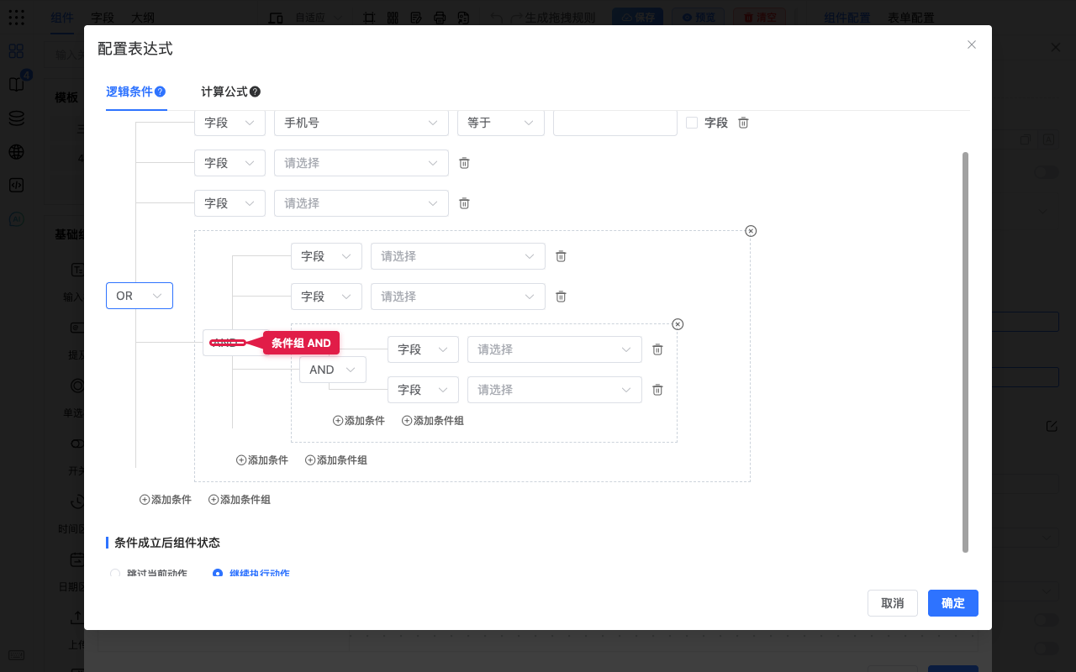Viewport: 1076px width, 672px height.
Task: Open the OR logic operator dropdown
Action: point(140,296)
